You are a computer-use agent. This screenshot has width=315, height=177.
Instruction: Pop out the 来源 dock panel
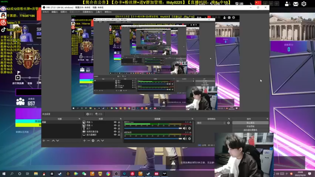coord(121,119)
